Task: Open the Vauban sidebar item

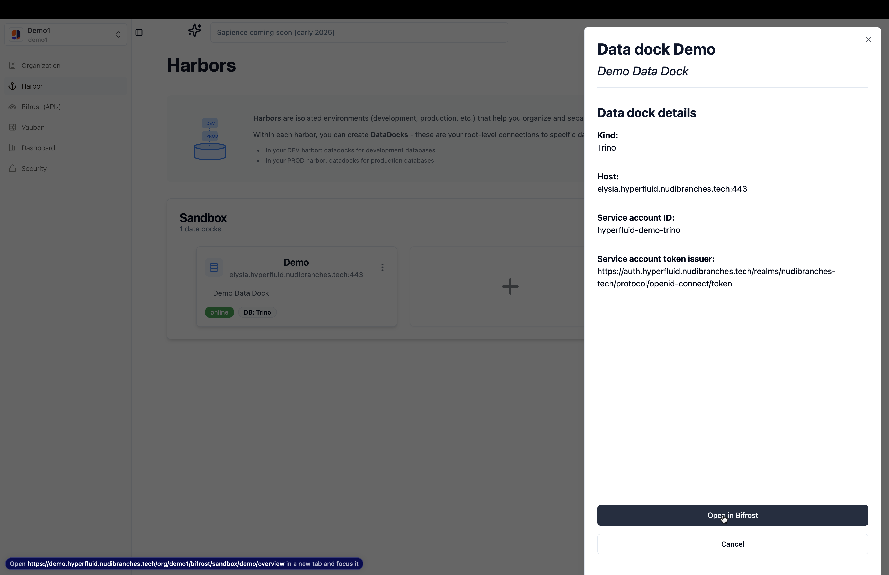Action: [x=66, y=127]
